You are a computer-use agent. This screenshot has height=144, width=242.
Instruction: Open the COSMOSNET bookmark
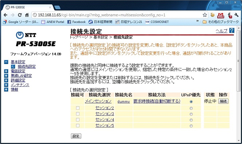pyautogui.click(x=157, y=22)
